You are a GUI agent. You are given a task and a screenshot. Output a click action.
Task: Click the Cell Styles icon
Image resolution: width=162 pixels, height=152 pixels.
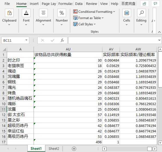tap(75, 24)
